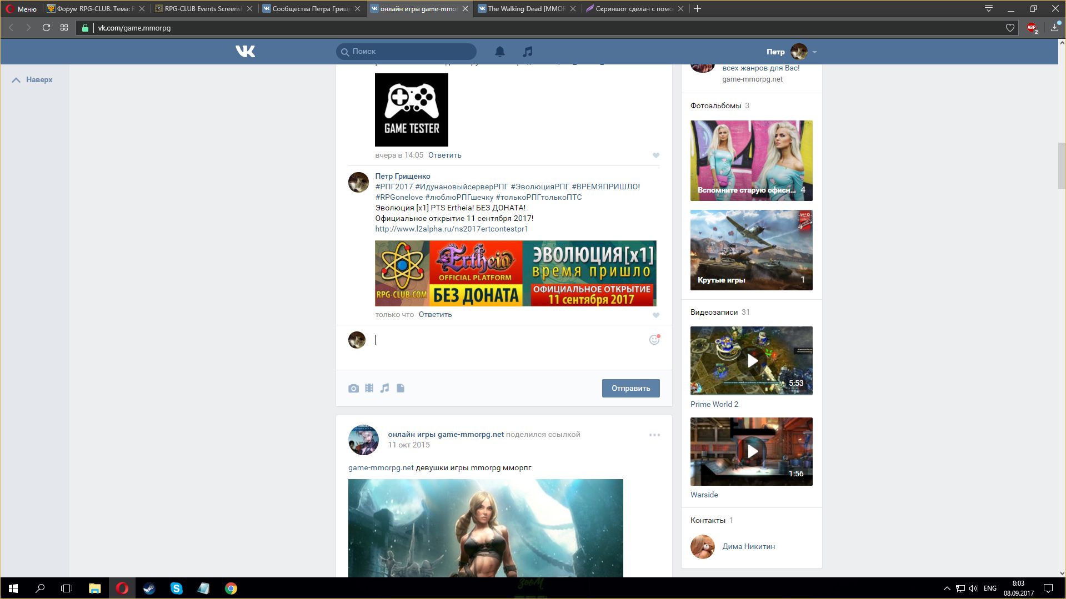
Task: Attach a photo with the camera icon
Action: click(x=353, y=388)
